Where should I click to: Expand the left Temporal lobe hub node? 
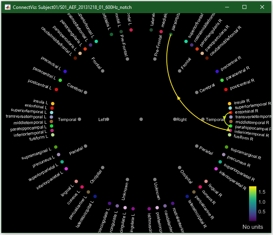click(x=80, y=119)
